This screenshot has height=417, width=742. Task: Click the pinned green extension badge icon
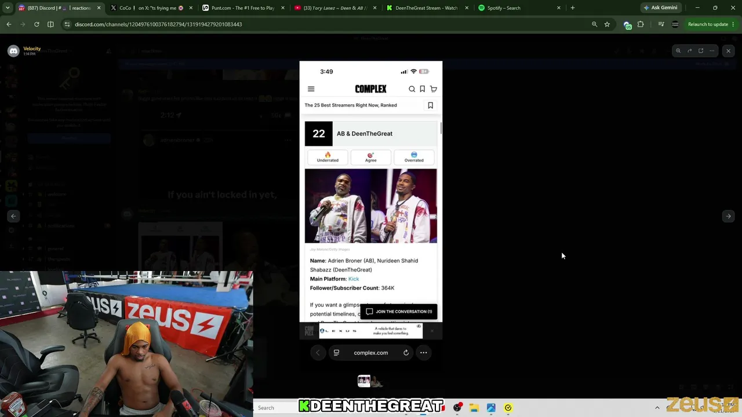point(627,24)
